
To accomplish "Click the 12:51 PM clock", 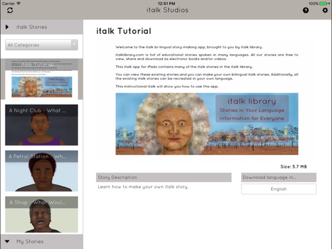I will click(167, 4).
